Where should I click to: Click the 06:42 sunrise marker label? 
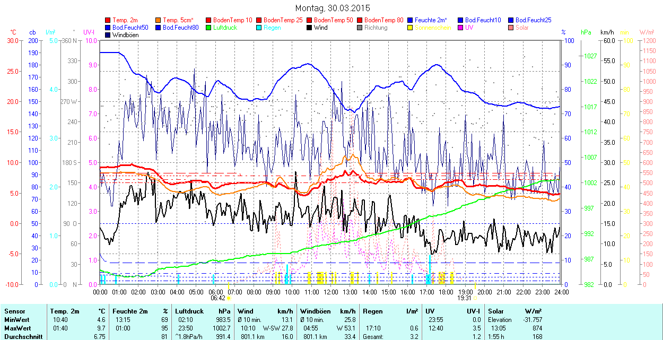click(216, 298)
